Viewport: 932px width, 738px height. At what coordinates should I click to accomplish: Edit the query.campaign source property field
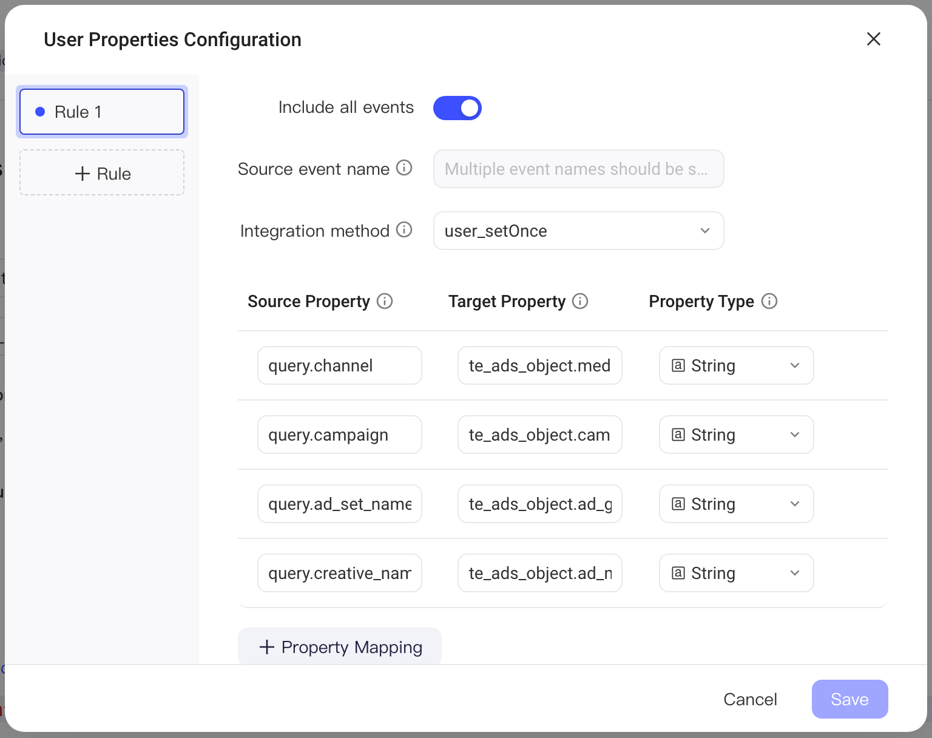pyautogui.click(x=340, y=435)
